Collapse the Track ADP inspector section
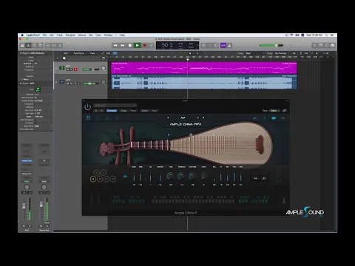The width and height of the screenshot is (355, 266). click(x=21, y=83)
